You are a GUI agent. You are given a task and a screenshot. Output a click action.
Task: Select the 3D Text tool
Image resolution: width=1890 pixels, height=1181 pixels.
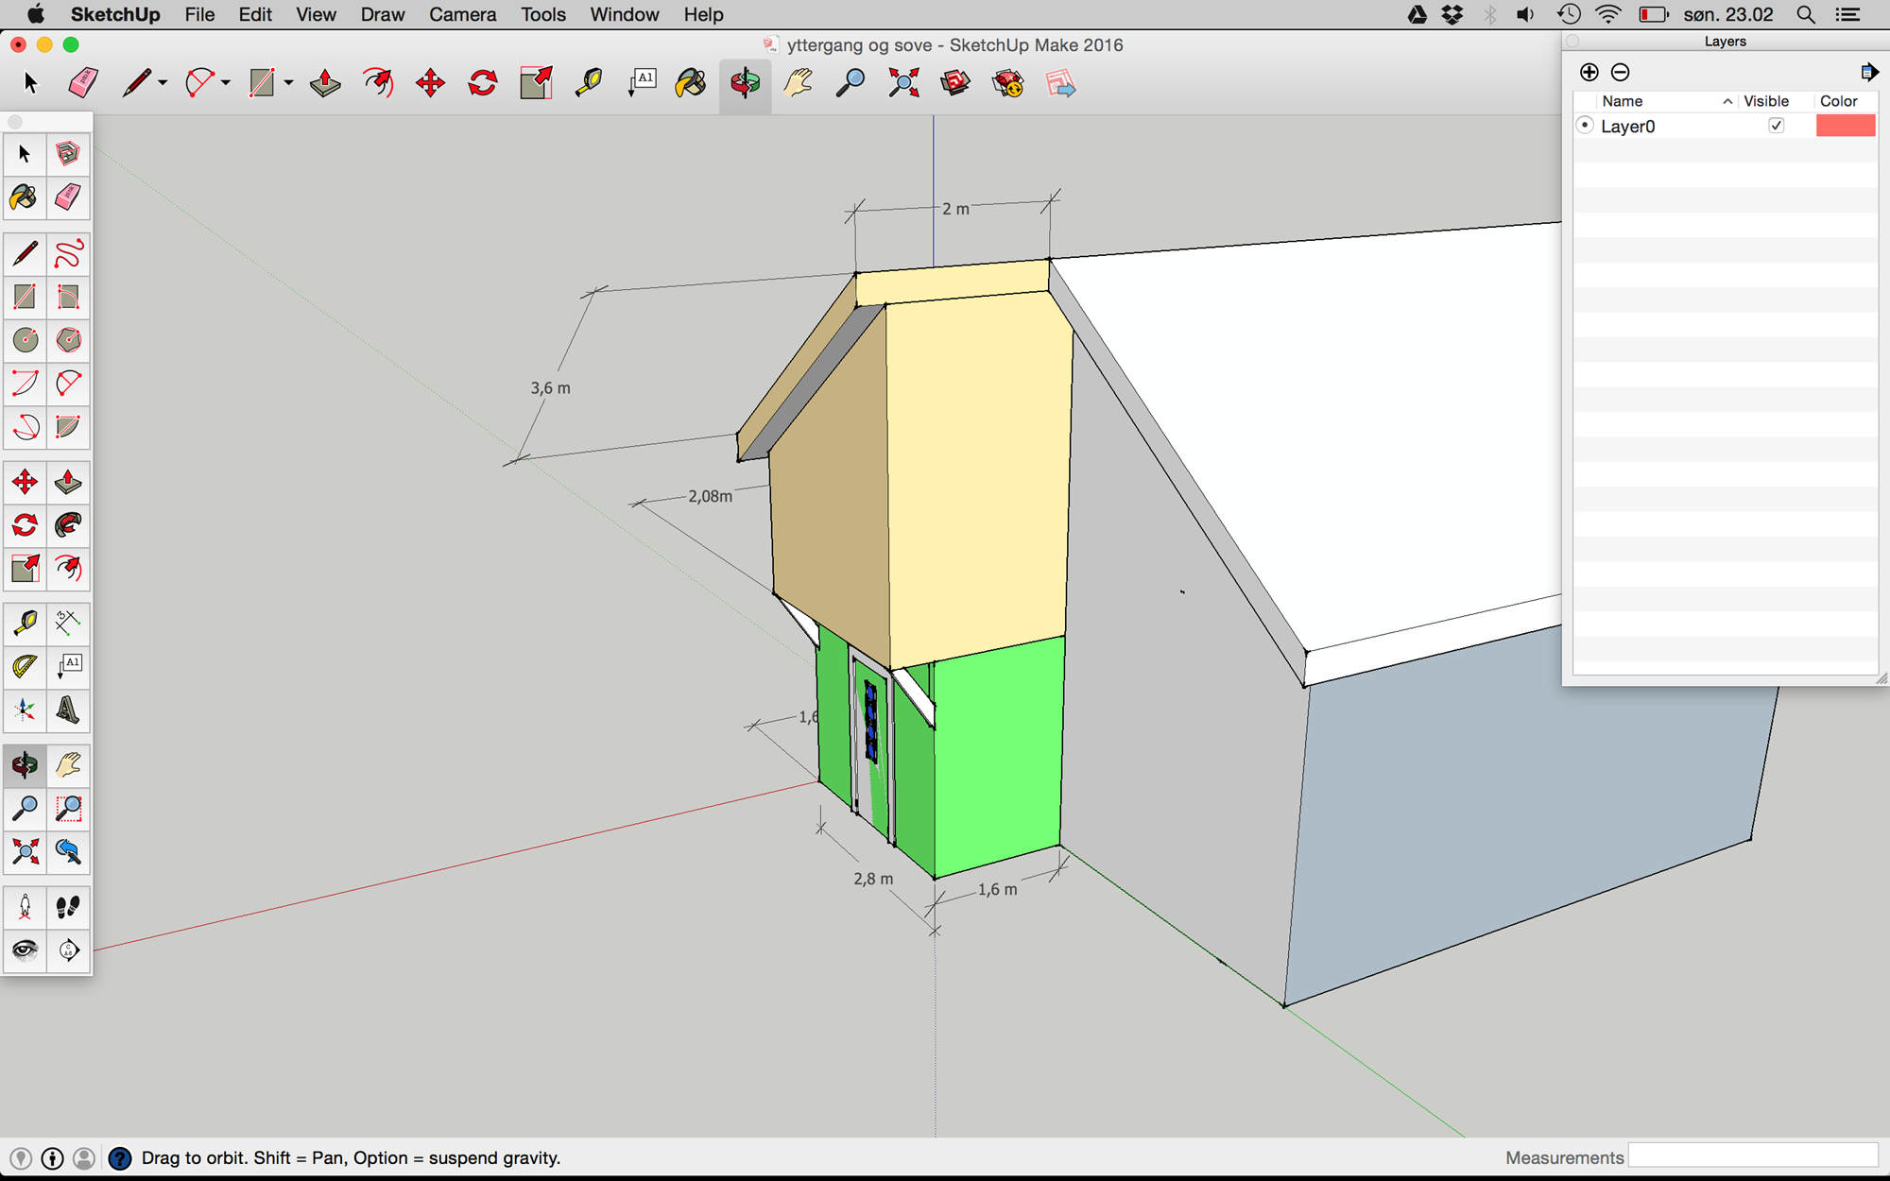[x=68, y=710]
